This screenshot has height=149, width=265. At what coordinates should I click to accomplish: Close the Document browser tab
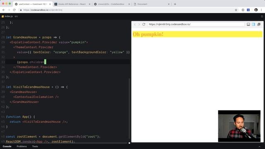(x=169, y=4)
